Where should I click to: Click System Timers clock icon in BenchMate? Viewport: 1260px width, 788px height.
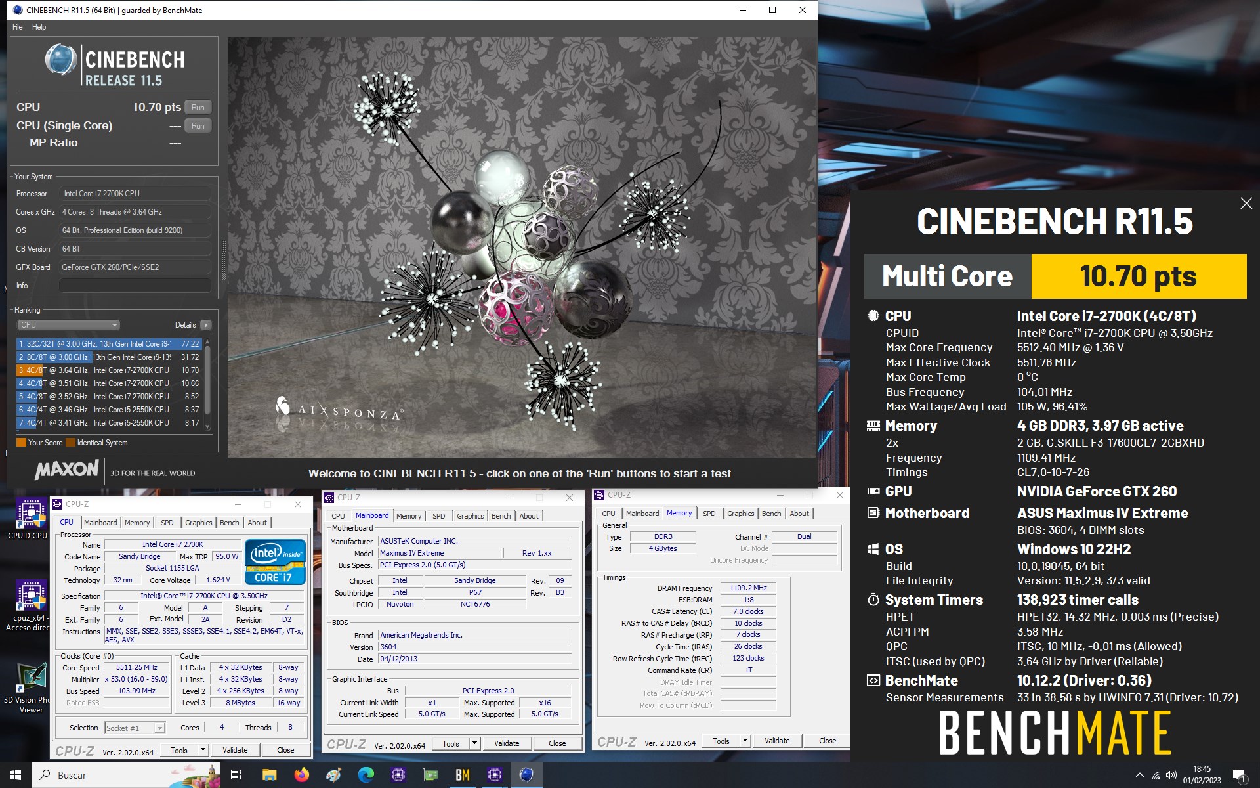tap(873, 600)
